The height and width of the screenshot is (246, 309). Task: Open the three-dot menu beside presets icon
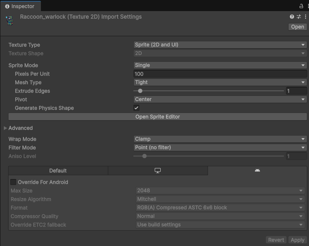coord(306,17)
